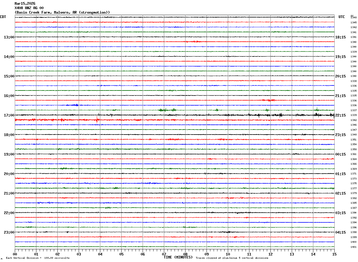Click the 02:15 UTC time label
The width and height of the screenshot is (358, 262).
(x=341, y=193)
